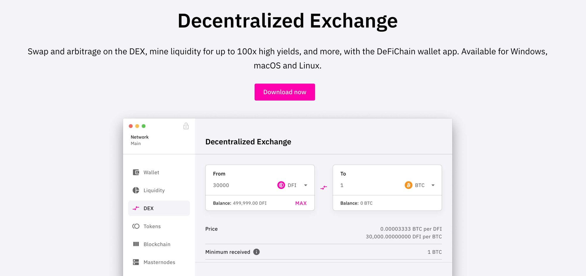Click the DEX swap arrows sidebar icon
The width and height of the screenshot is (586, 276).
pos(136,208)
